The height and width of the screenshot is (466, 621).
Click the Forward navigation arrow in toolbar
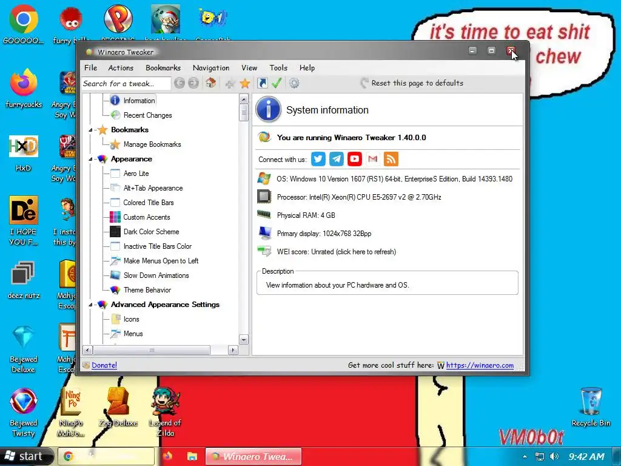pyautogui.click(x=193, y=83)
